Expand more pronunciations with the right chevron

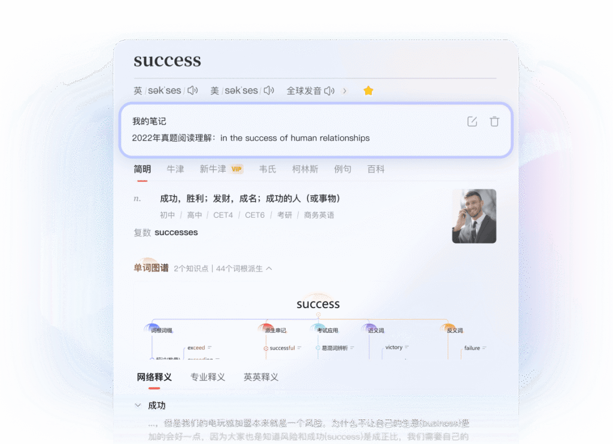[x=344, y=91]
